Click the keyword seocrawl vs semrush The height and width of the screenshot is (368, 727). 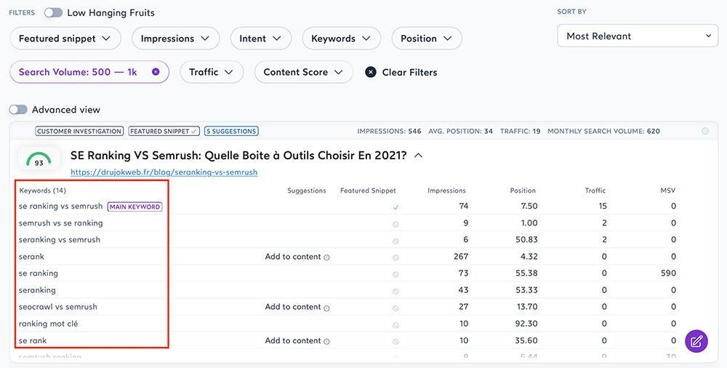point(58,307)
